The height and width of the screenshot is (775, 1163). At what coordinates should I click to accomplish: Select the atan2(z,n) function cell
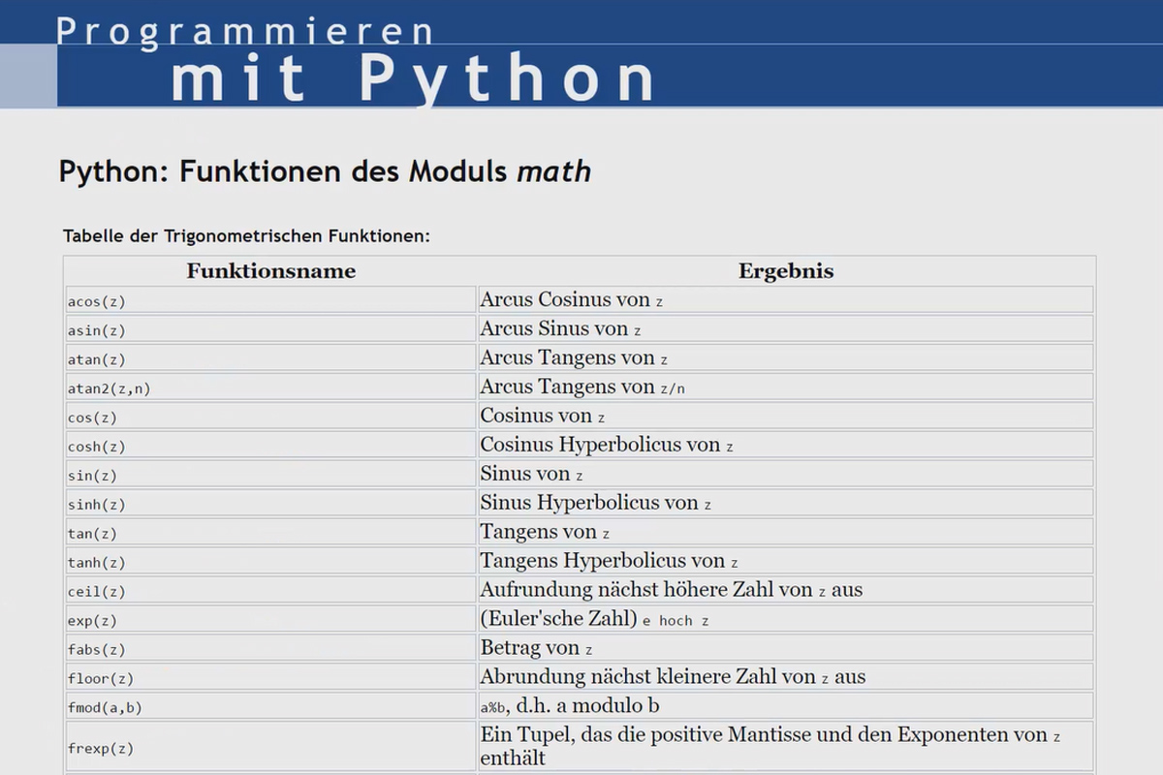click(x=271, y=387)
